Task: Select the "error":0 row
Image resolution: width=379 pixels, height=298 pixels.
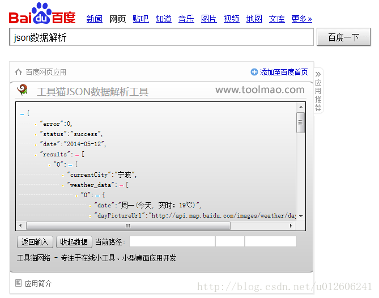Action: click(x=56, y=124)
